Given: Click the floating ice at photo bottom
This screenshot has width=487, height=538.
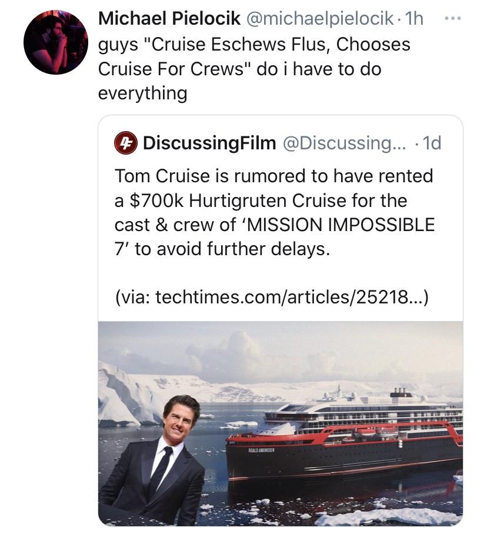Looking at the screenshot, I should (x=376, y=516).
